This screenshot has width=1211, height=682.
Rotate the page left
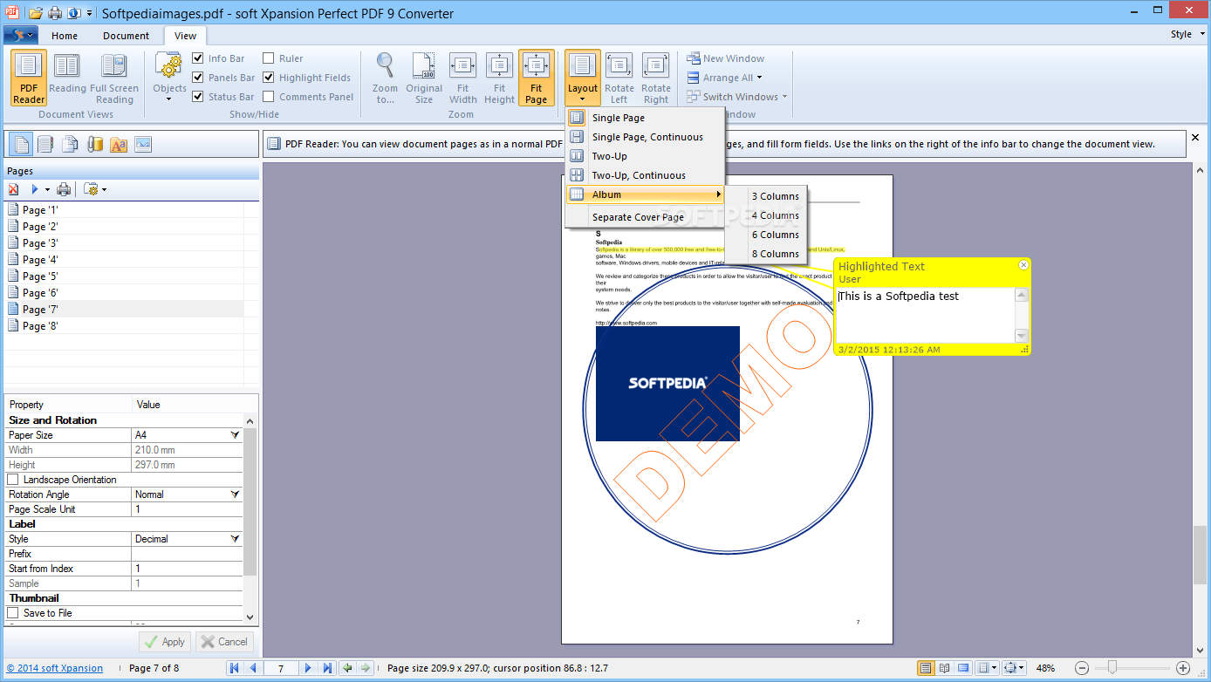click(x=619, y=78)
